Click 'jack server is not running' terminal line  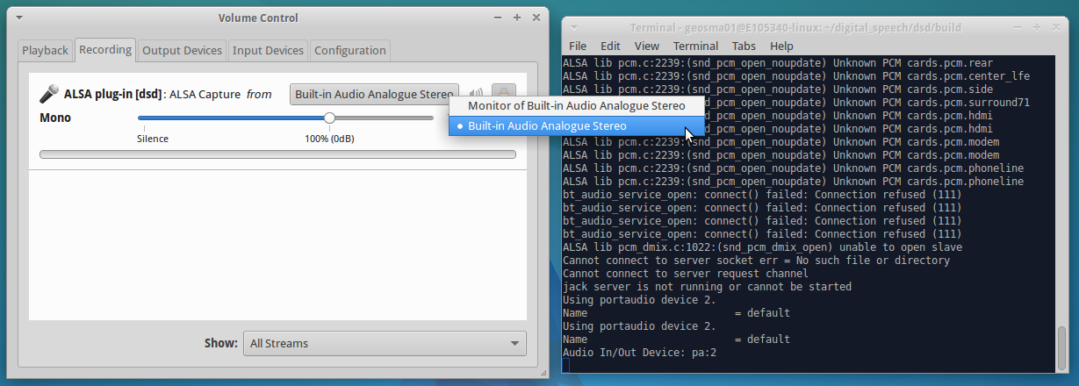point(707,286)
